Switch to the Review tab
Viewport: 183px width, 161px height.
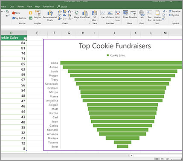tap(21, 6)
